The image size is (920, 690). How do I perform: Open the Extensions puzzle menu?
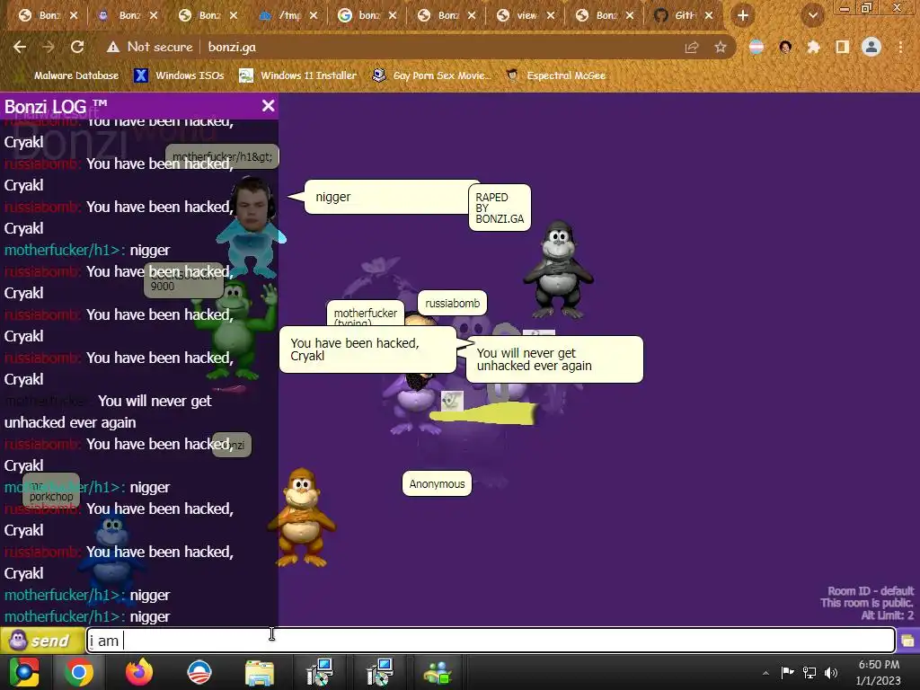point(813,47)
